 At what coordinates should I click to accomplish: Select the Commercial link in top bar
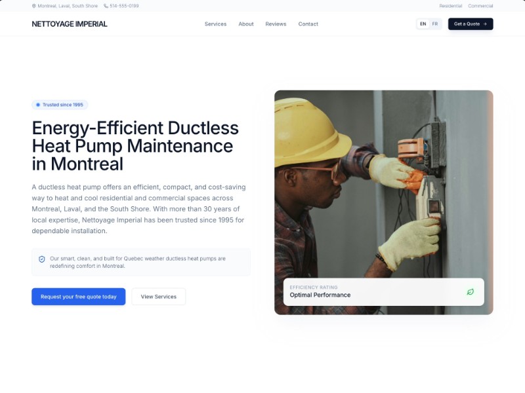tap(480, 6)
